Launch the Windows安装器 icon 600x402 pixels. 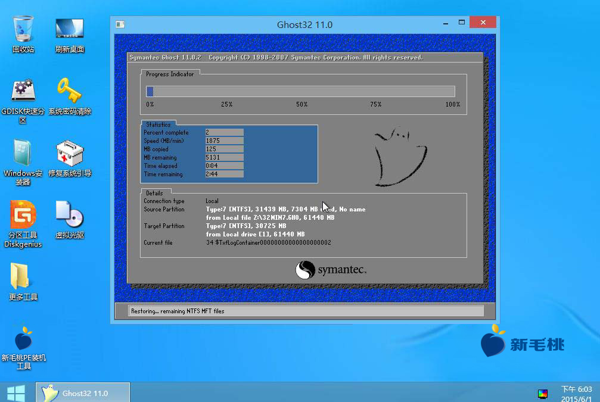point(23,163)
